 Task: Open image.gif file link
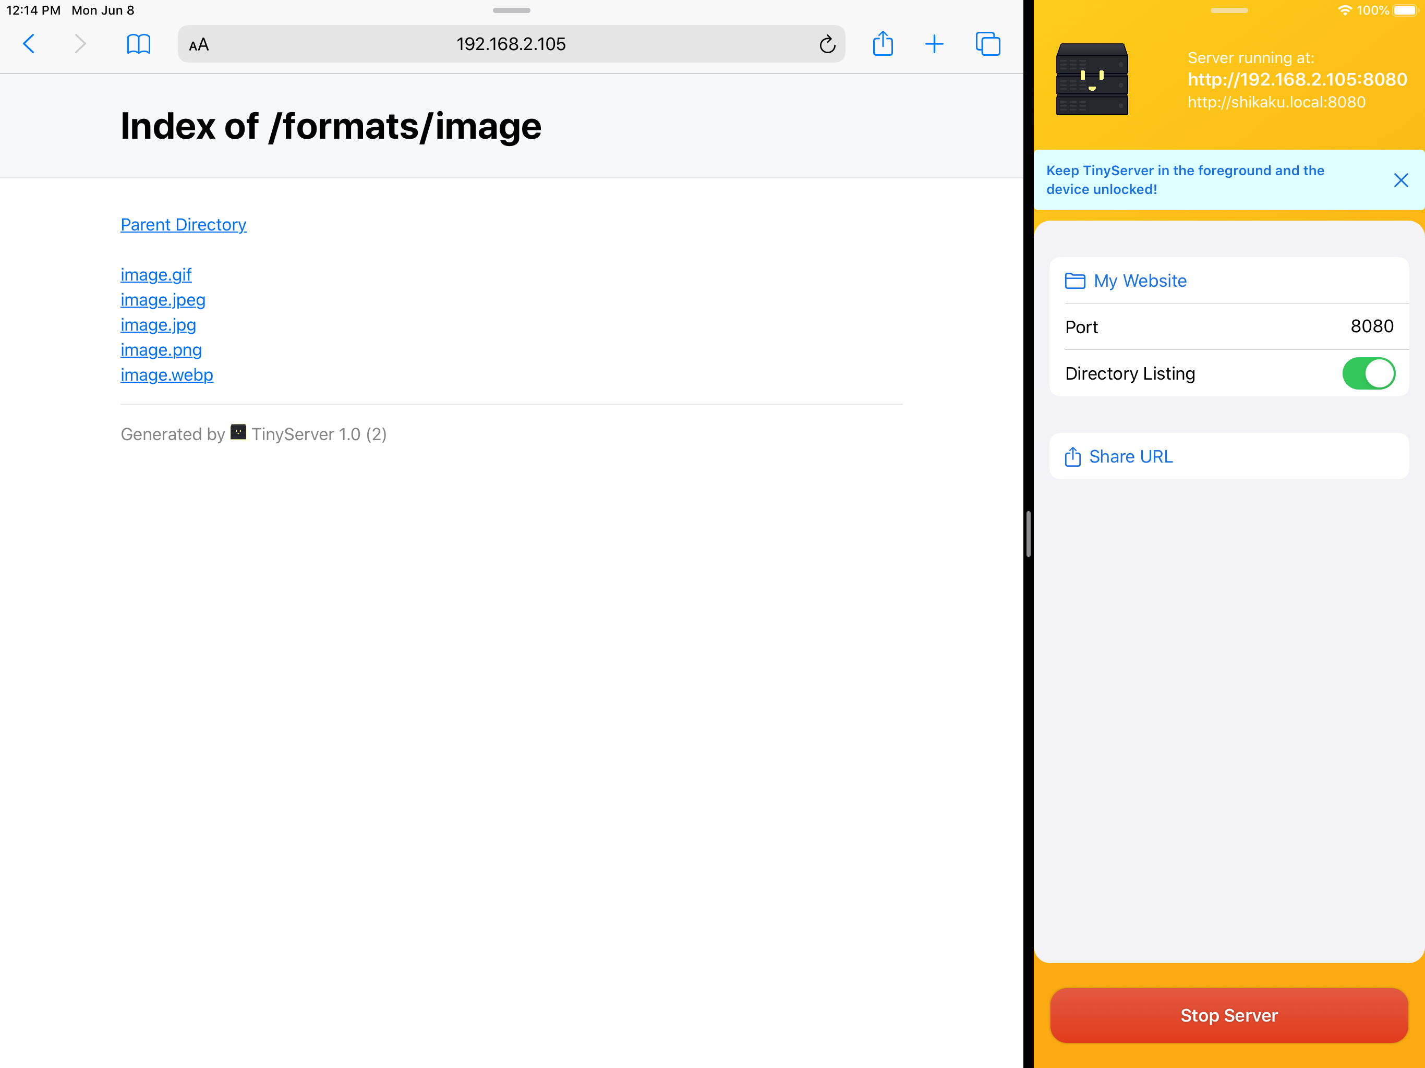click(156, 275)
